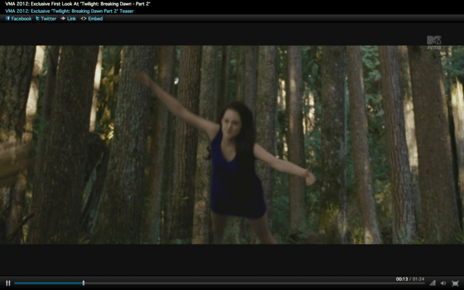Click the Facebook 'f' logo icon
This screenshot has width=464, height=290.
[8, 19]
